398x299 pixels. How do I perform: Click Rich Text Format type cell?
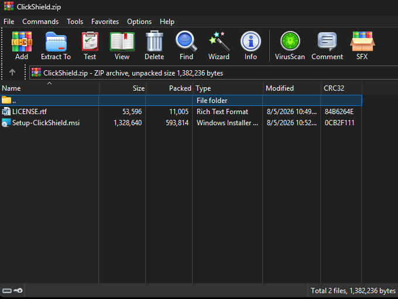[222, 112]
